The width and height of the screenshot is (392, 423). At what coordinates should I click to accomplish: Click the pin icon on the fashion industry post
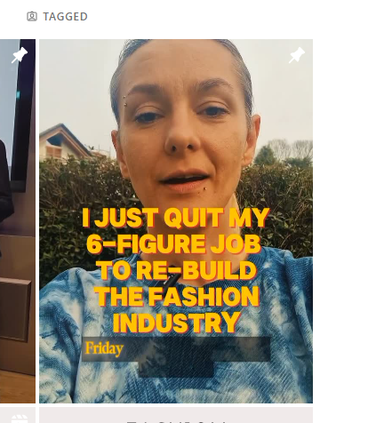tap(297, 55)
